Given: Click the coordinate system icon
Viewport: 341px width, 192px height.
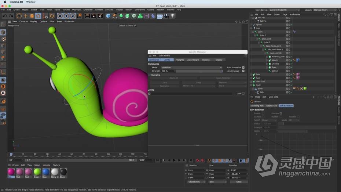Looking at the screenshot, I should click(x=79, y=16).
